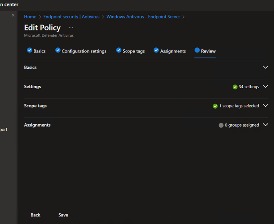Collapse the left sidebar with double-chevron icon

tap(13, 15)
